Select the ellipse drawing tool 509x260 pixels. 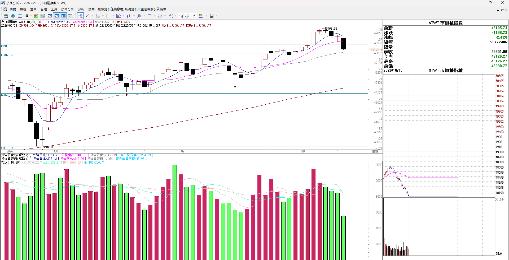[160, 16]
